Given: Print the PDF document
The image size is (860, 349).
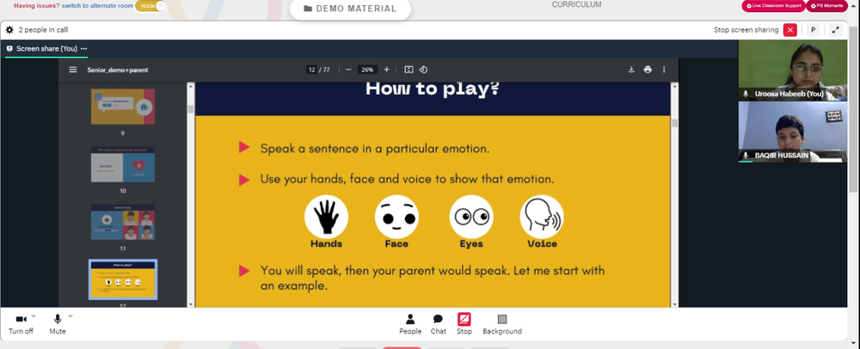Looking at the screenshot, I should click(648, 70).
